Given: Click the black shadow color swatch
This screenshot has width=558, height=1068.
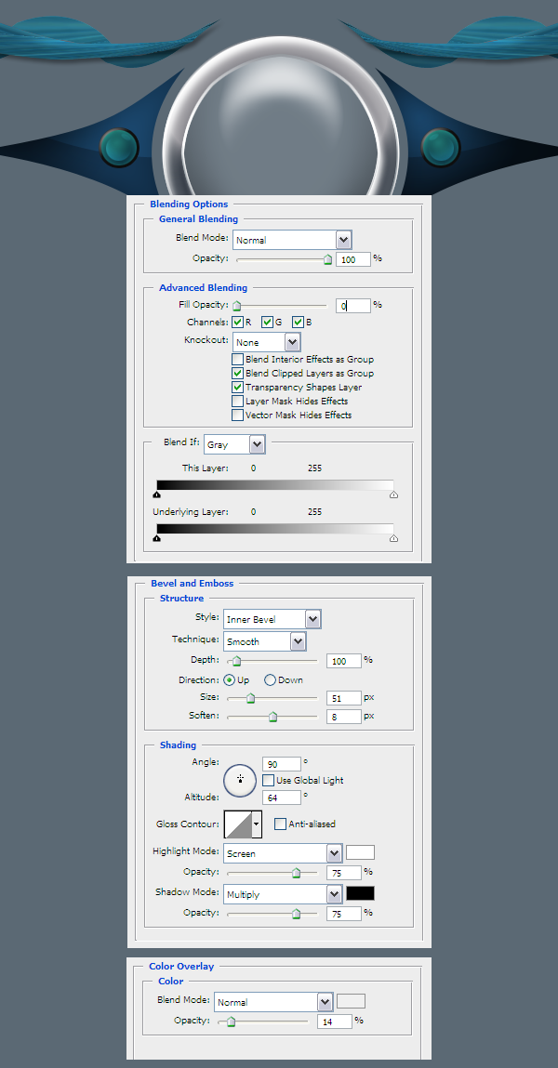Looking at the screenshot, I should (x=361, y=893).
